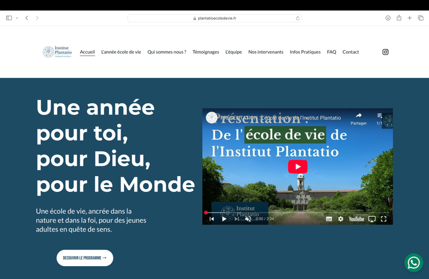The width and height of the screenshot is (429, 279).
Task: Click the Safari share icon
Action: point(399,18)
